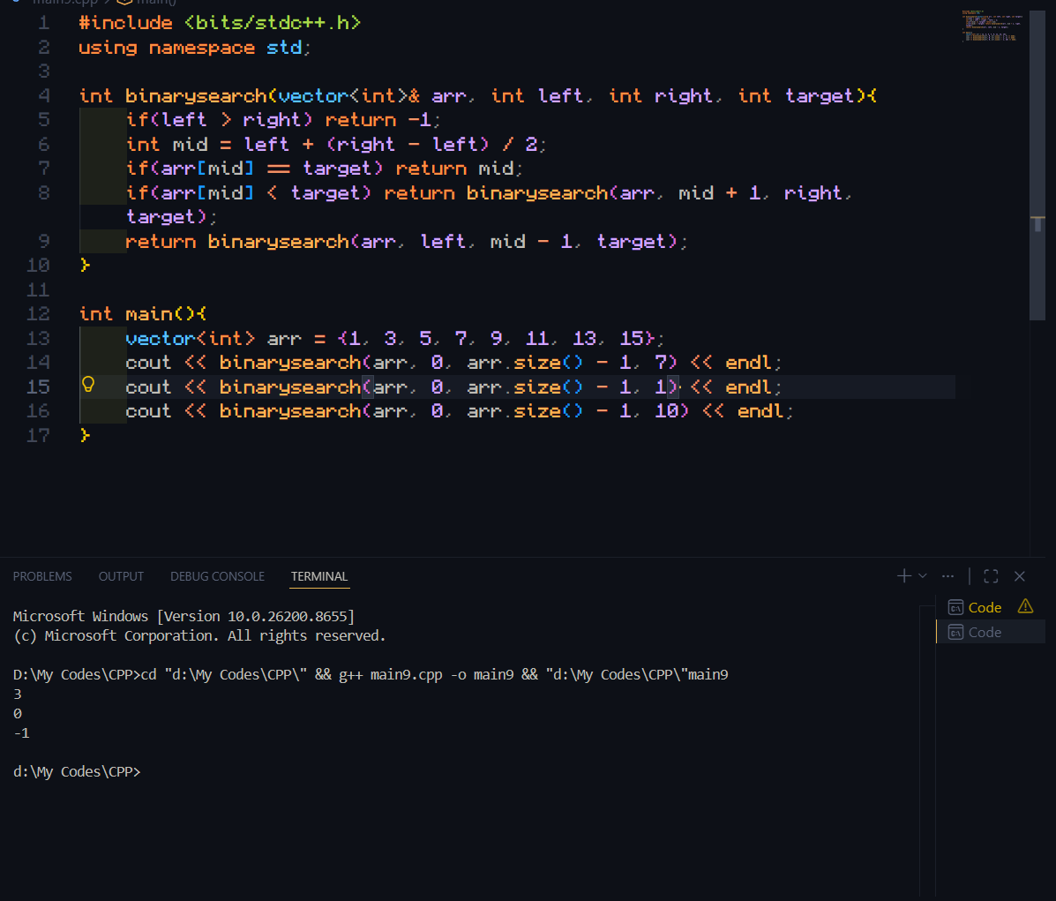Image resolution: width=1056 pixels, height=901 pixels.
Task: Click 'return binarysearch(arr, left' on line 9
Action: (x=295, y=241)
